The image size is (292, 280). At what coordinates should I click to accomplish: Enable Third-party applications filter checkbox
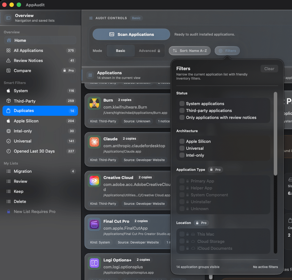point(182,110)
